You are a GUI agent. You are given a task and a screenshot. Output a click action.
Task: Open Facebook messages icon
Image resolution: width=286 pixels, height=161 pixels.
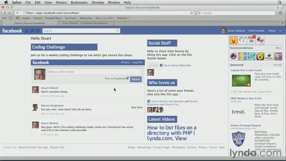[x=32, y=31]
